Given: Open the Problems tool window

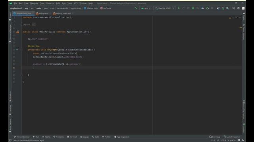Looking at the screenshot, I should (58, 137).
